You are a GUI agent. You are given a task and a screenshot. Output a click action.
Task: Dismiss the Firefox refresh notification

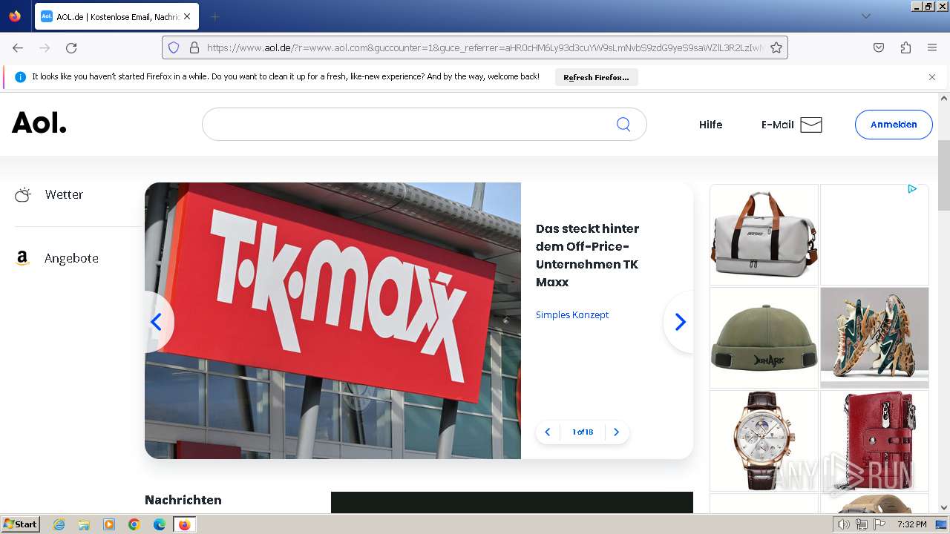932,77
